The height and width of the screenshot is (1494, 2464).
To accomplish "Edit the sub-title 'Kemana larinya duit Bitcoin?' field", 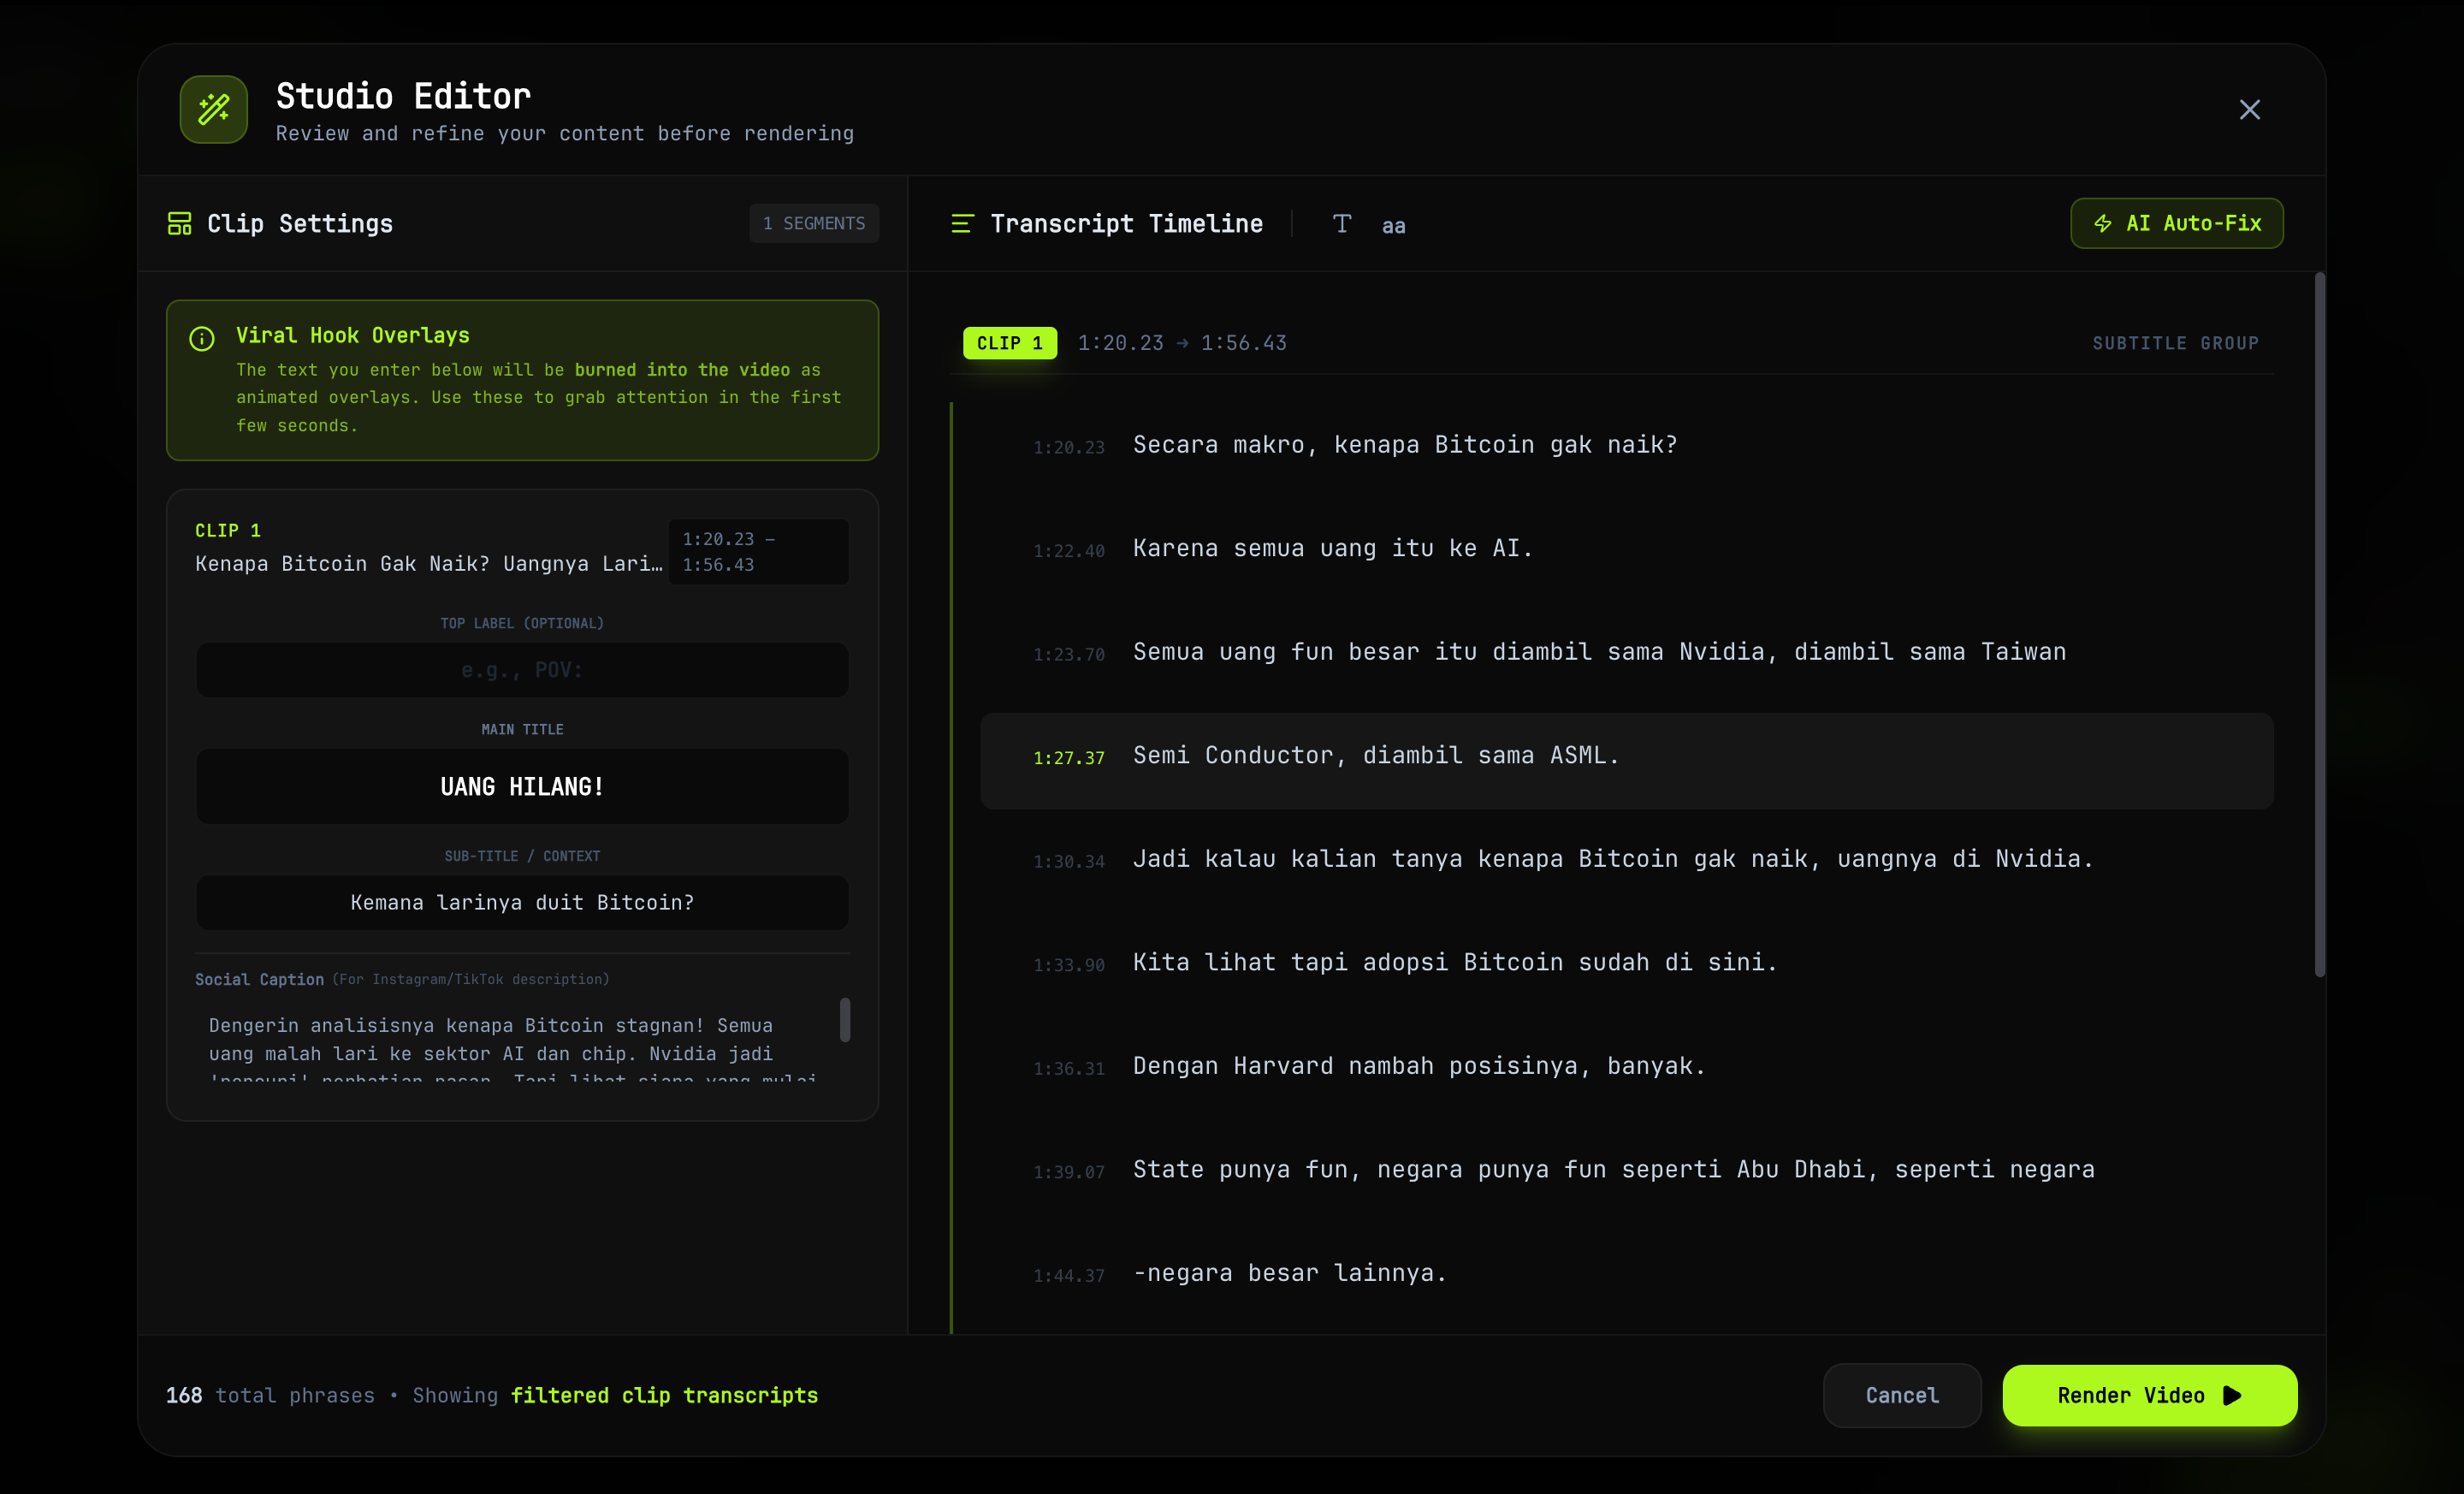I will [x=522, y=903].
